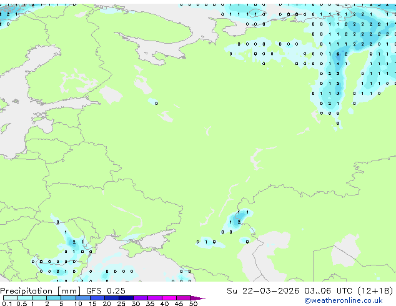Click the 'Precipitation [mm]' title text

click(x=40, y=291)
